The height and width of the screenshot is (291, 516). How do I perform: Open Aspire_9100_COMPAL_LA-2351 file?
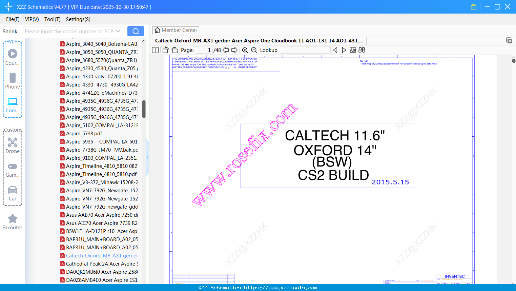pyautogui.click(x=99, y=158)
